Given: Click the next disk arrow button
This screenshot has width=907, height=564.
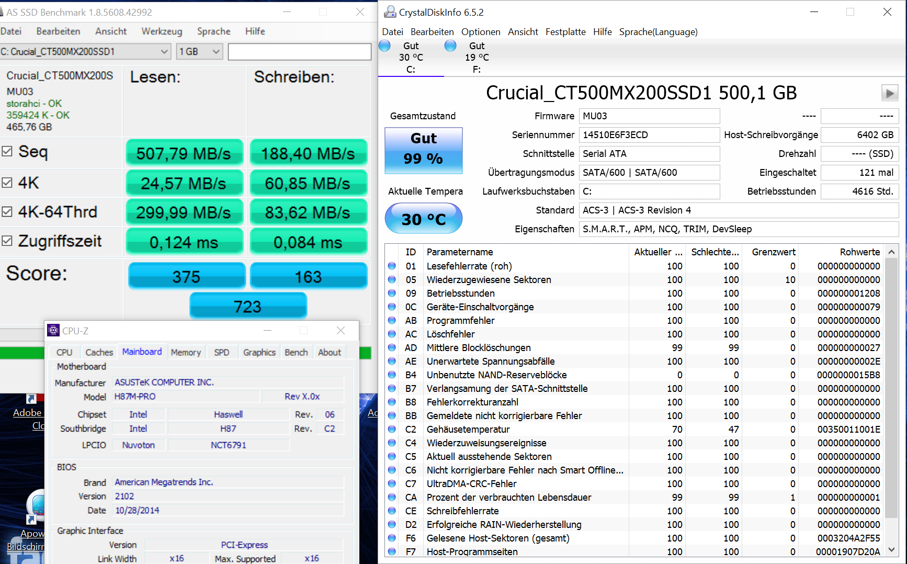Looking at the screenshot, I should coord(890,93).
